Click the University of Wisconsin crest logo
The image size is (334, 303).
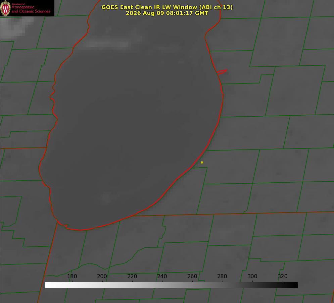(x=5, y=8)
